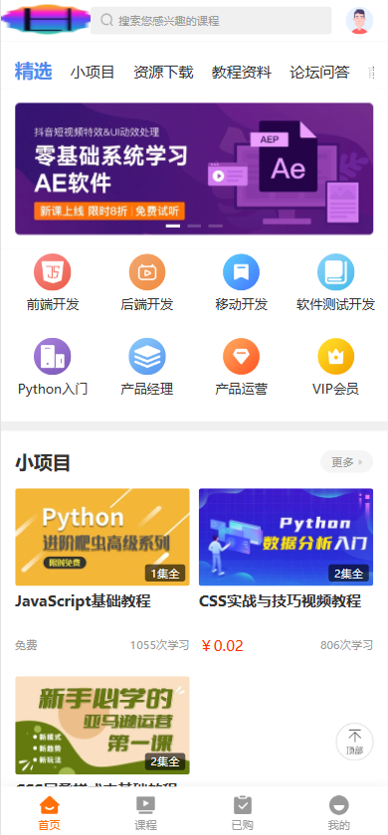Tap the site logo in the header
388x835 pixels.
[46, 20]
